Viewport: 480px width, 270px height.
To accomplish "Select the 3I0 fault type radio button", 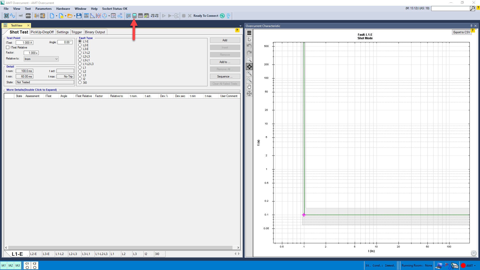I will (80, 82).
